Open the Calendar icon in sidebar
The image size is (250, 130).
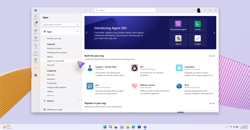click(x=36, y=39)
